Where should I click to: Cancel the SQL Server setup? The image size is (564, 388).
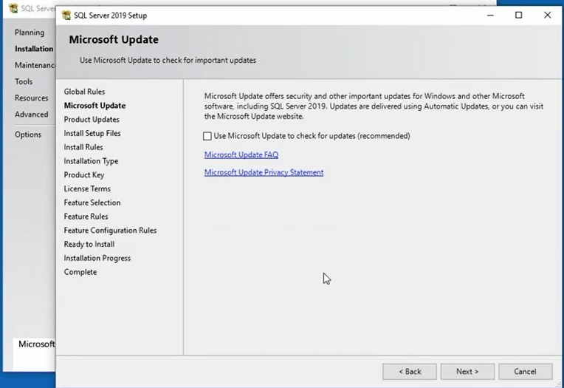point(525,371)
